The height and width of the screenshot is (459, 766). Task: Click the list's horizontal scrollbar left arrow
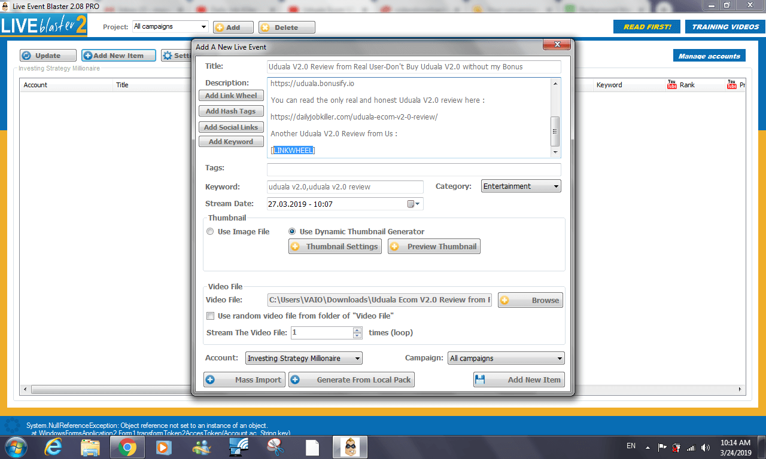coord(25,390)
